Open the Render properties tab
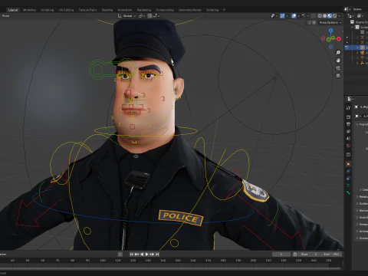The height and width of the screenshot is (276, 368). pyautogui.click(x=348, y=117)
